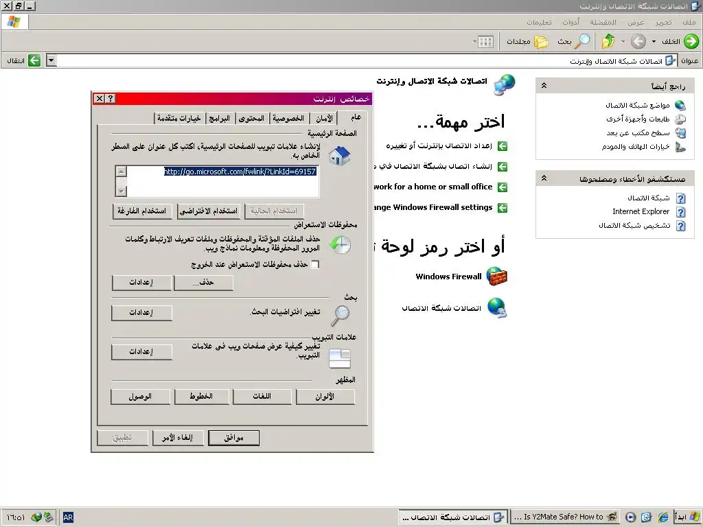The height and width of the screenshot is (527, 703).
Task: Open the Edit (تحرير) menu
Action: [663, 22]
